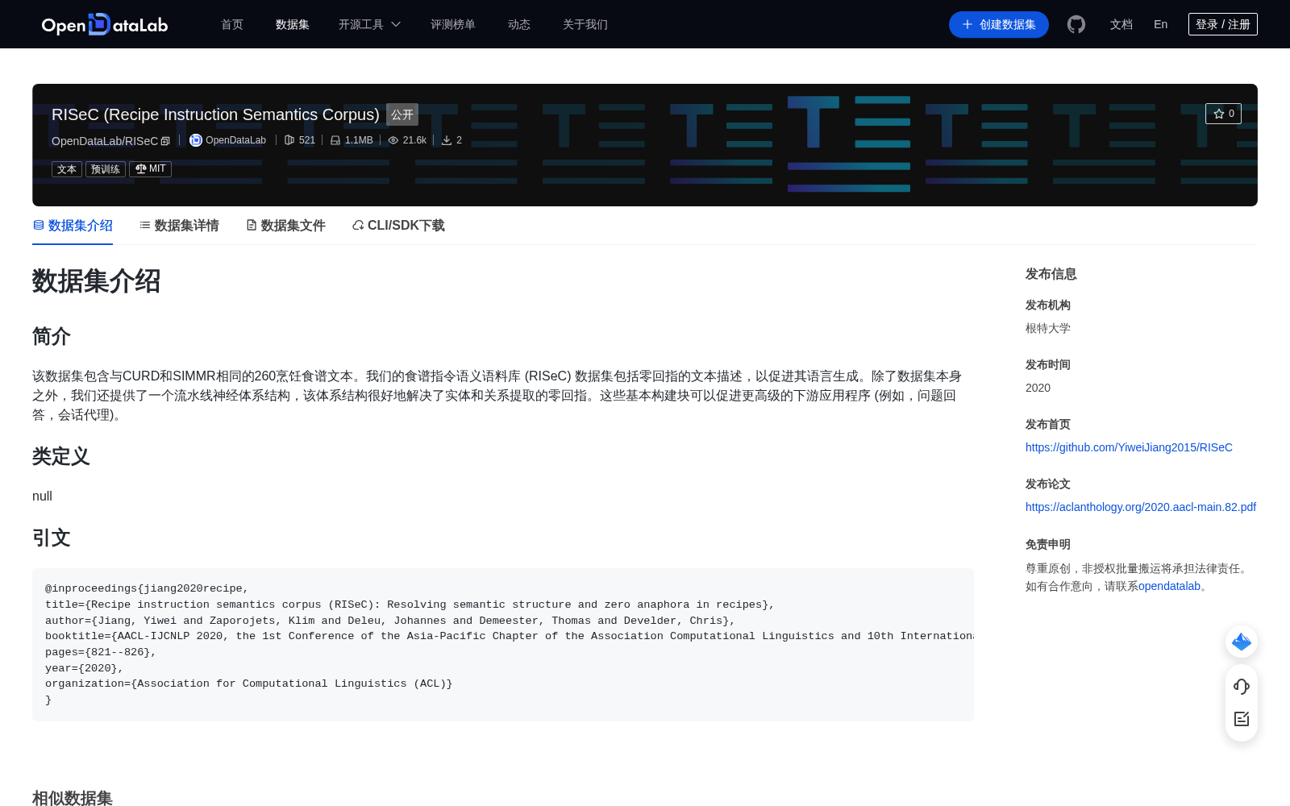
Task: Click the 文本 tag
Action: coord(67,169)
